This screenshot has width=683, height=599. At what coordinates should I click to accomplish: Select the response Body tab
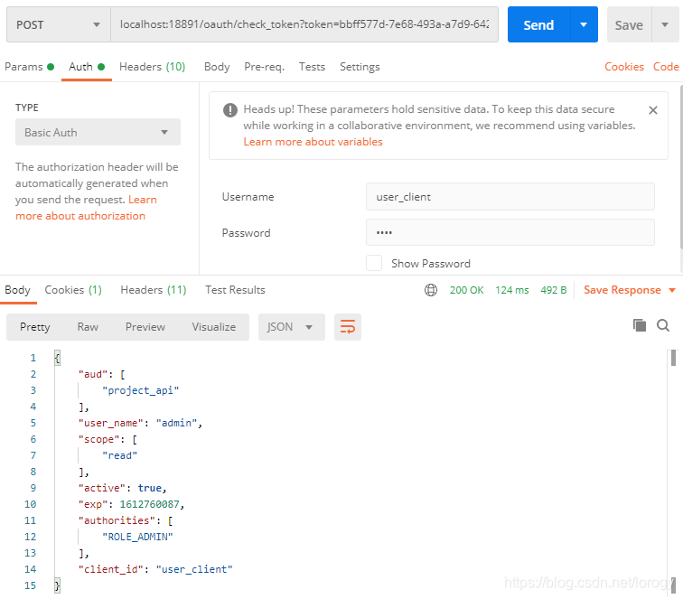[17, 290]
